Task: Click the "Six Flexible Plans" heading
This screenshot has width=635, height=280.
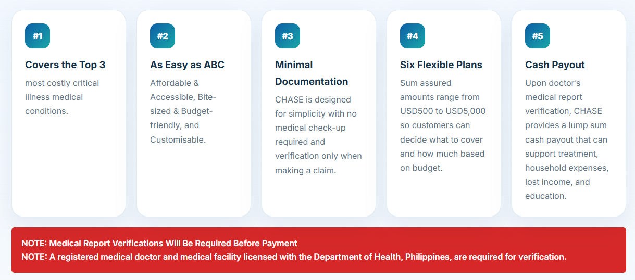Action: [441, 65]
